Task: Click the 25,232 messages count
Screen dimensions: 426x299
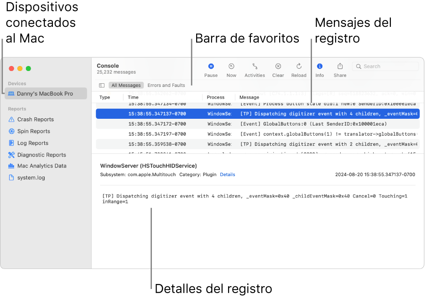Action: [116, 72]
